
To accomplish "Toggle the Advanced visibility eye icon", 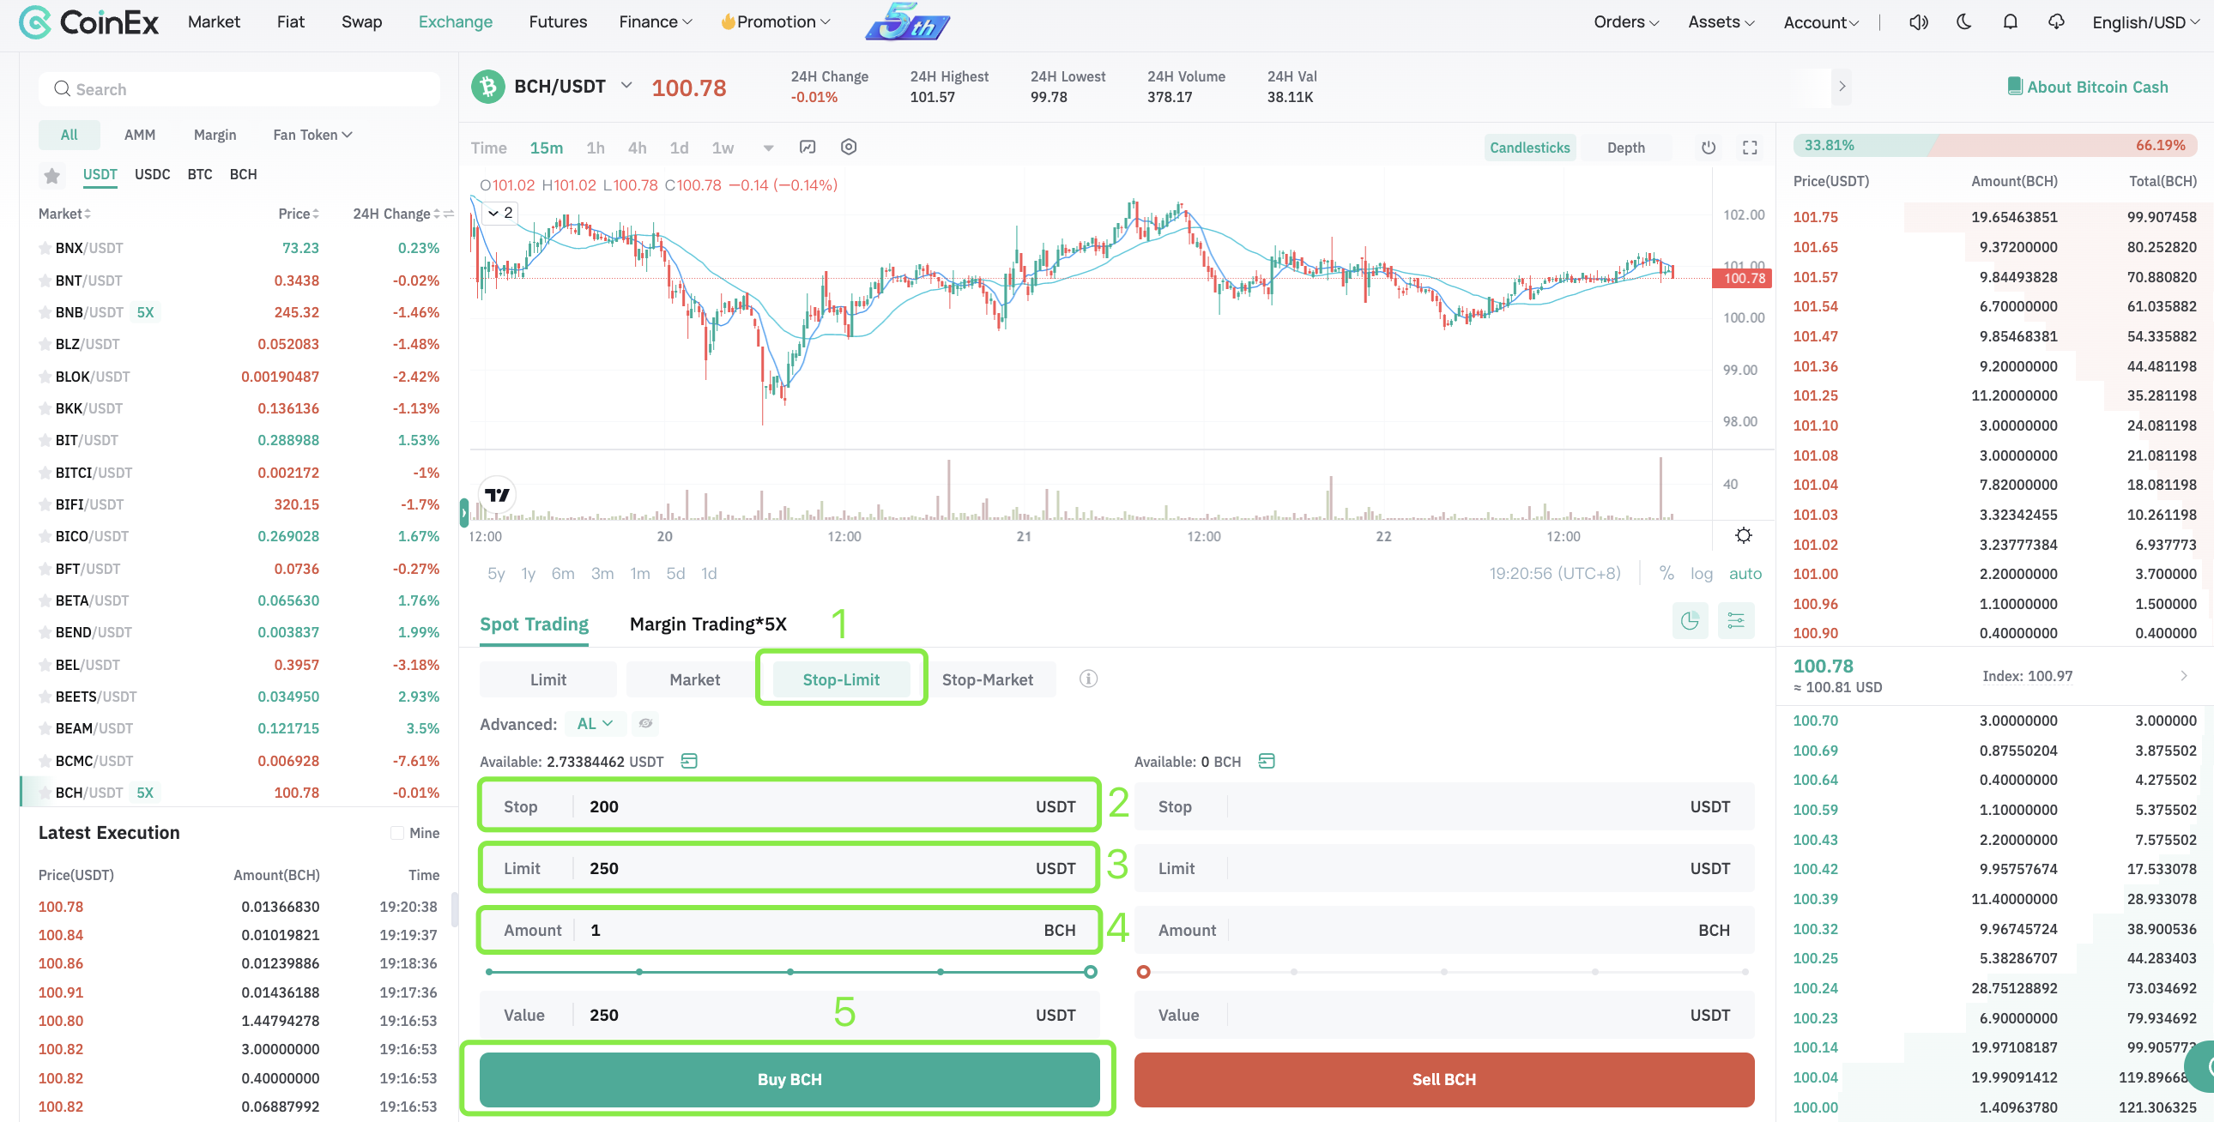I will point(645,724).
